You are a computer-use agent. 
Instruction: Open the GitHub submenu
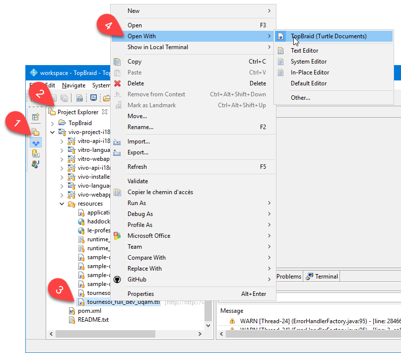pyautogui.click(x=194, y=280)
